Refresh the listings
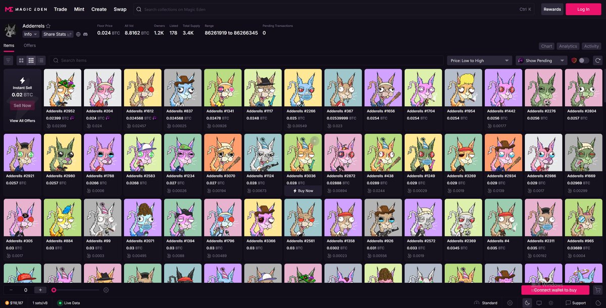This screenshot has height=308, width=606. pyautogui.click(x=597, y=60)
